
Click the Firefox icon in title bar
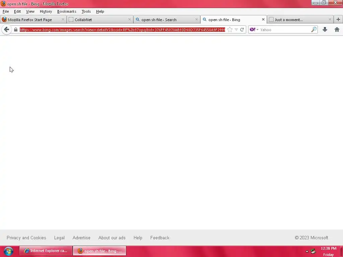(x=3, y=4)
